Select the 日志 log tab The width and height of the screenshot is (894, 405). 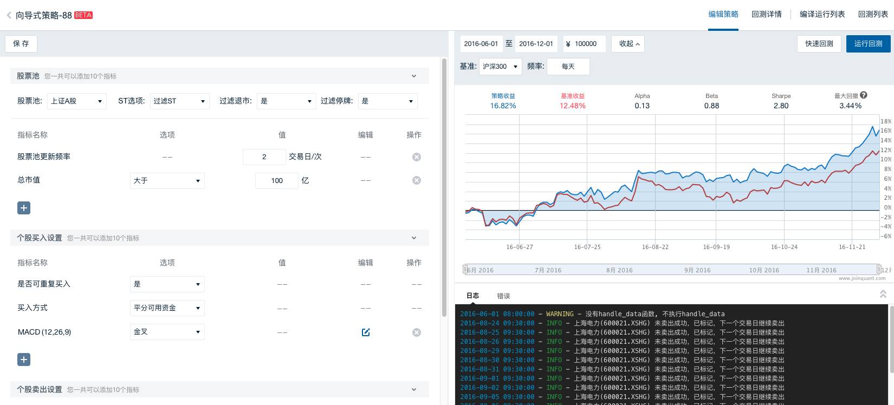tap(472, 296)
